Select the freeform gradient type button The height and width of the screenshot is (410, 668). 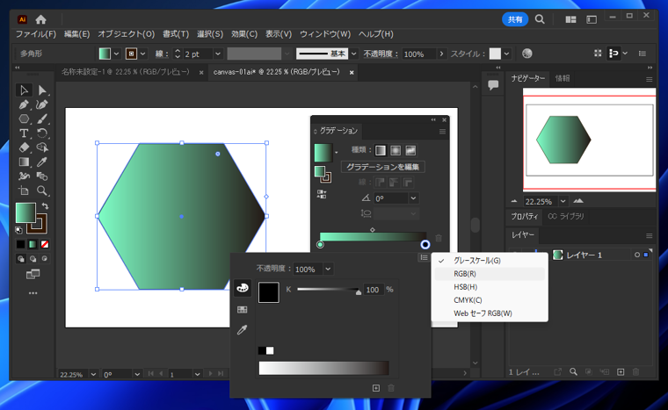410,150
